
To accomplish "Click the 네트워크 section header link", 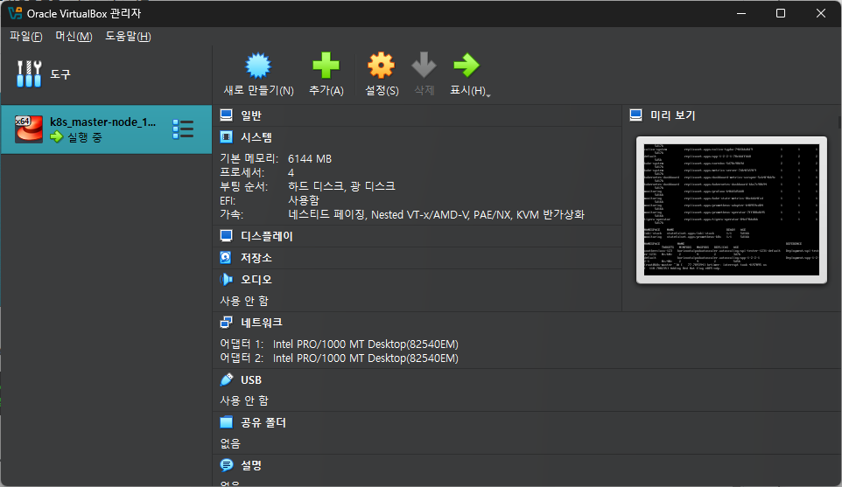I will [262, 323].
